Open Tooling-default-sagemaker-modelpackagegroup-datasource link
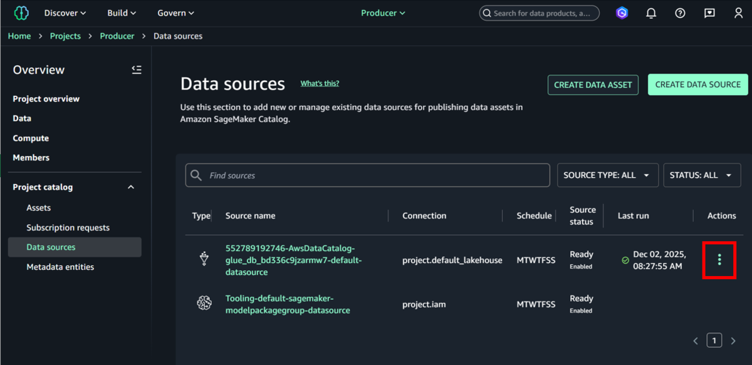The image size is (752, 365). tap(288, 304)
